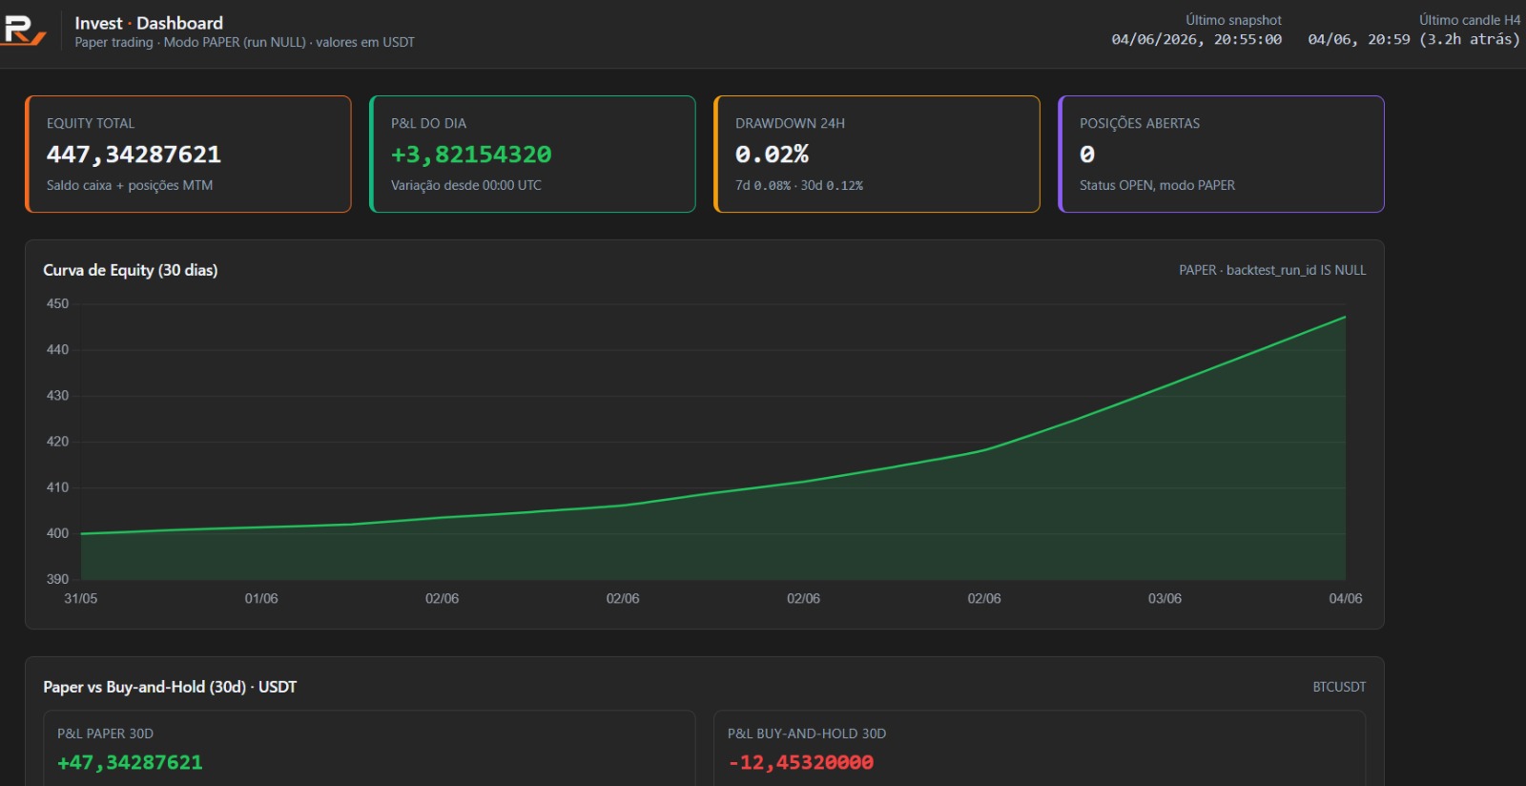Select the drawdown value "0.02%"
The height and width of the screenshot is (786, 1526).
coord(772,155)
